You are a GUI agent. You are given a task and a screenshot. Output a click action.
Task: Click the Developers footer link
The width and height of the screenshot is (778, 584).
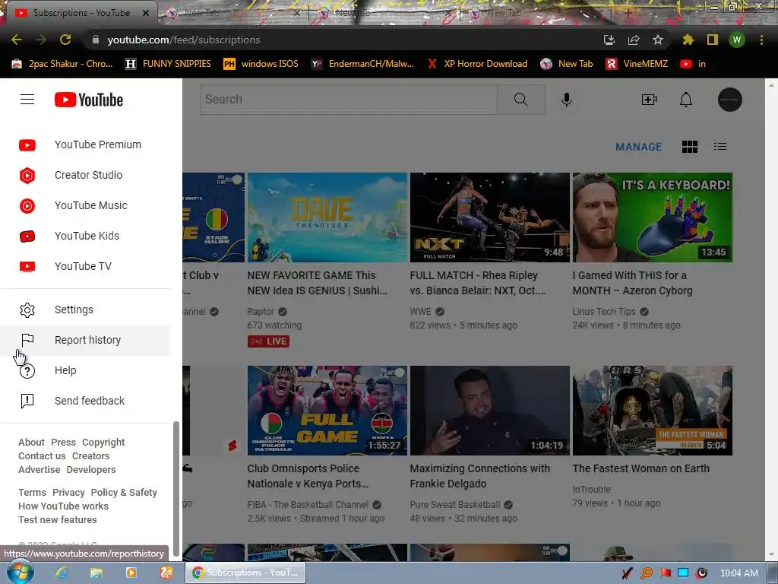(x=91, y=469)
